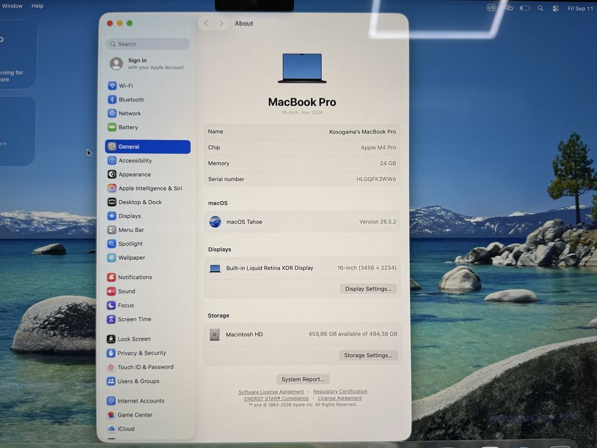
Task: Click the Search field in sidebar
Action: coord(148,44)
